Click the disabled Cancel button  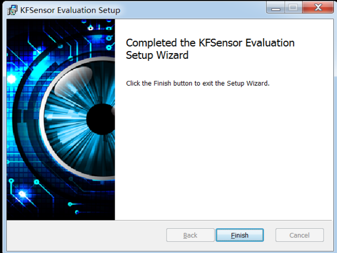[x=299, y=235]
